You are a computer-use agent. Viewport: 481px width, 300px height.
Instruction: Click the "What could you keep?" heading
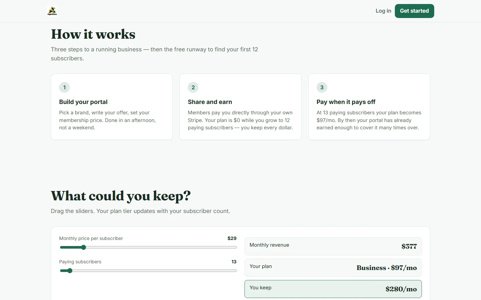click(x=121, y=196)
